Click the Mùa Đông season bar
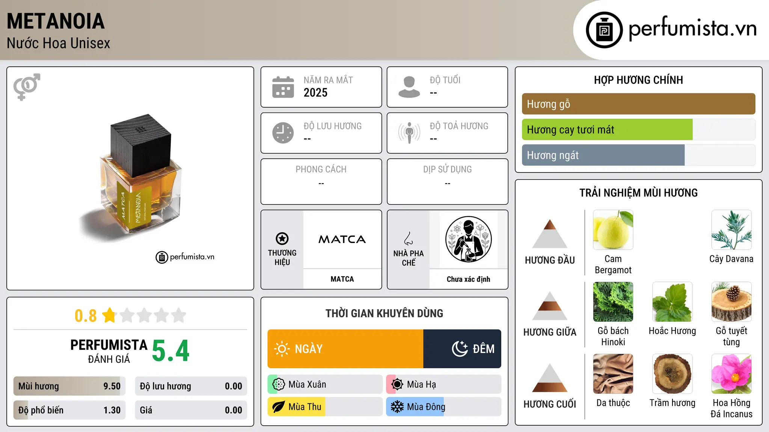 [444, 407]
